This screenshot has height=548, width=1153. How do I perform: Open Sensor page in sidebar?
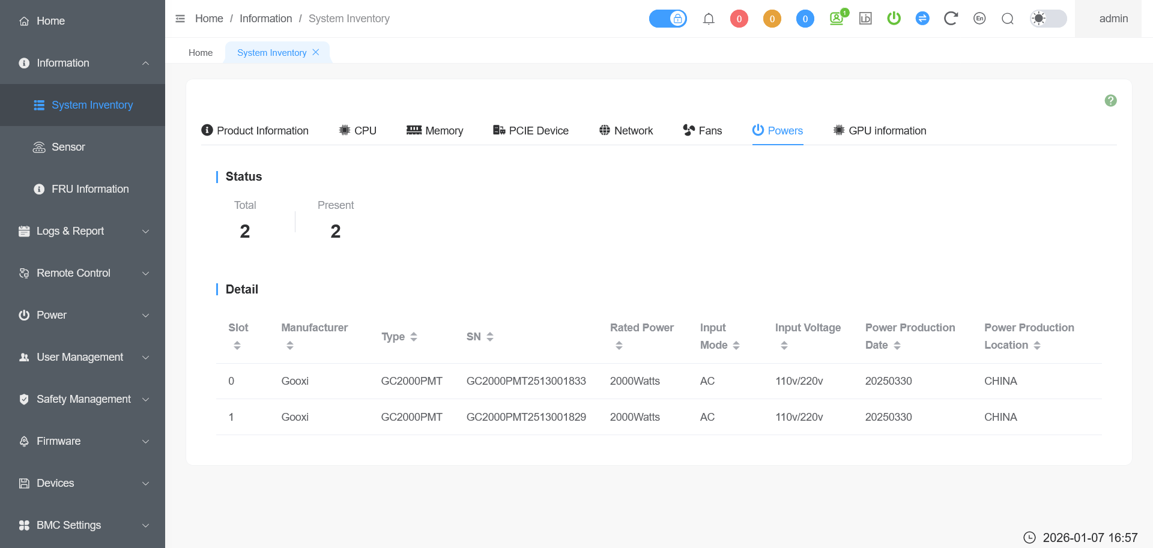68,147
